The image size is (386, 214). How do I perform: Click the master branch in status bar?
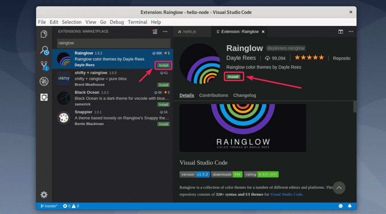[x=49, y=206]
